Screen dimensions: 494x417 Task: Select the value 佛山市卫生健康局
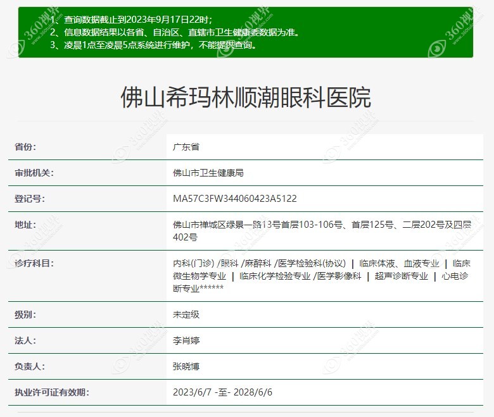point(208,173)
